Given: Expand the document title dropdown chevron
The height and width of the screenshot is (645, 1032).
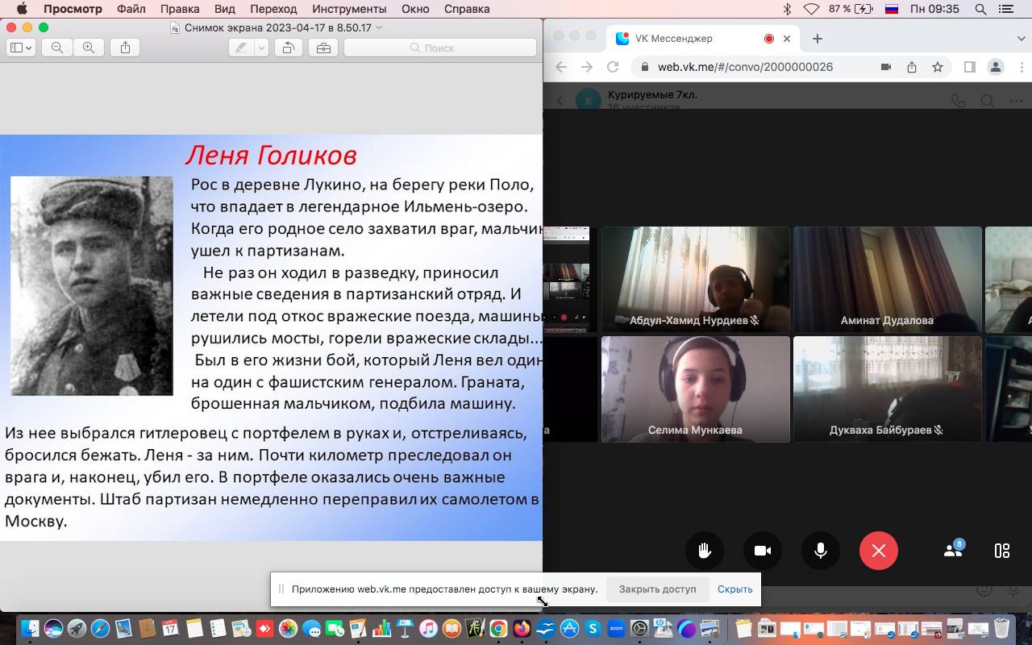Looking at the screenshot, I should tap(380, 27).
